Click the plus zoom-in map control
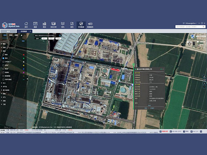 click(205, 83)
